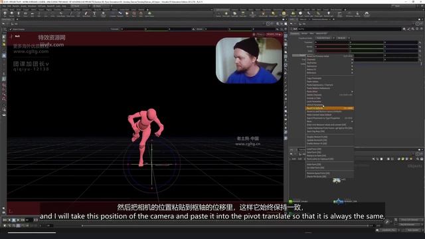Image resolution: width=425 pixels, height=239 pixels.
Task: Select the Grid shelf tool
Action: point(33,14)
